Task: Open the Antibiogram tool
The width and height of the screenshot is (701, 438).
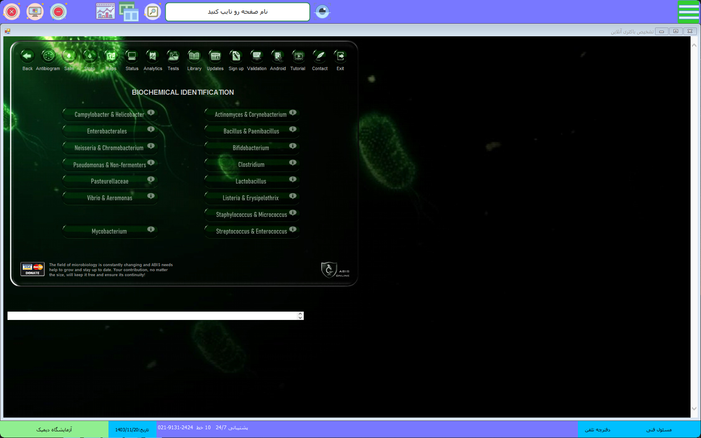Action: [x=48, y=56]
